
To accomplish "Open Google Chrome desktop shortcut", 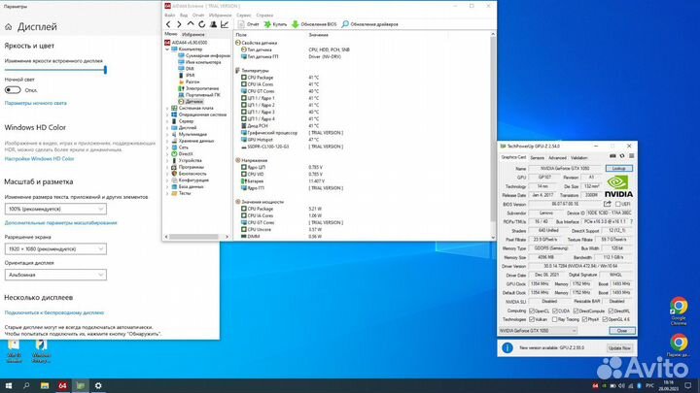I will point(679,311).
